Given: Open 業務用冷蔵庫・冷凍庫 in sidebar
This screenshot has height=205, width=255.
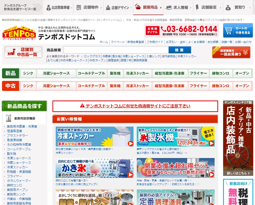Looking at the screenshot, I should point(22,127).
